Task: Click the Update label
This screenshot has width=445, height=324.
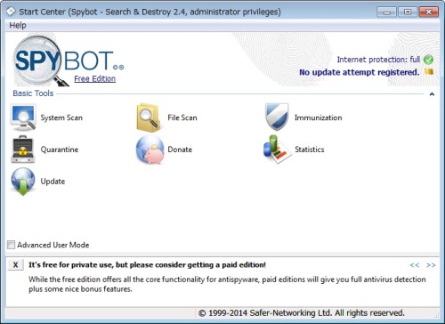Action: [x=53, y=182]
